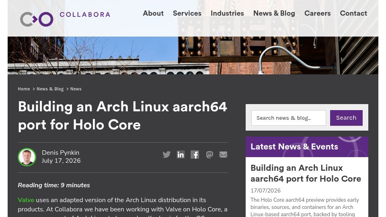The height and width of the screenshot is (217, 386).
Task: Share article on Mastodon
Action: (209, 154)
